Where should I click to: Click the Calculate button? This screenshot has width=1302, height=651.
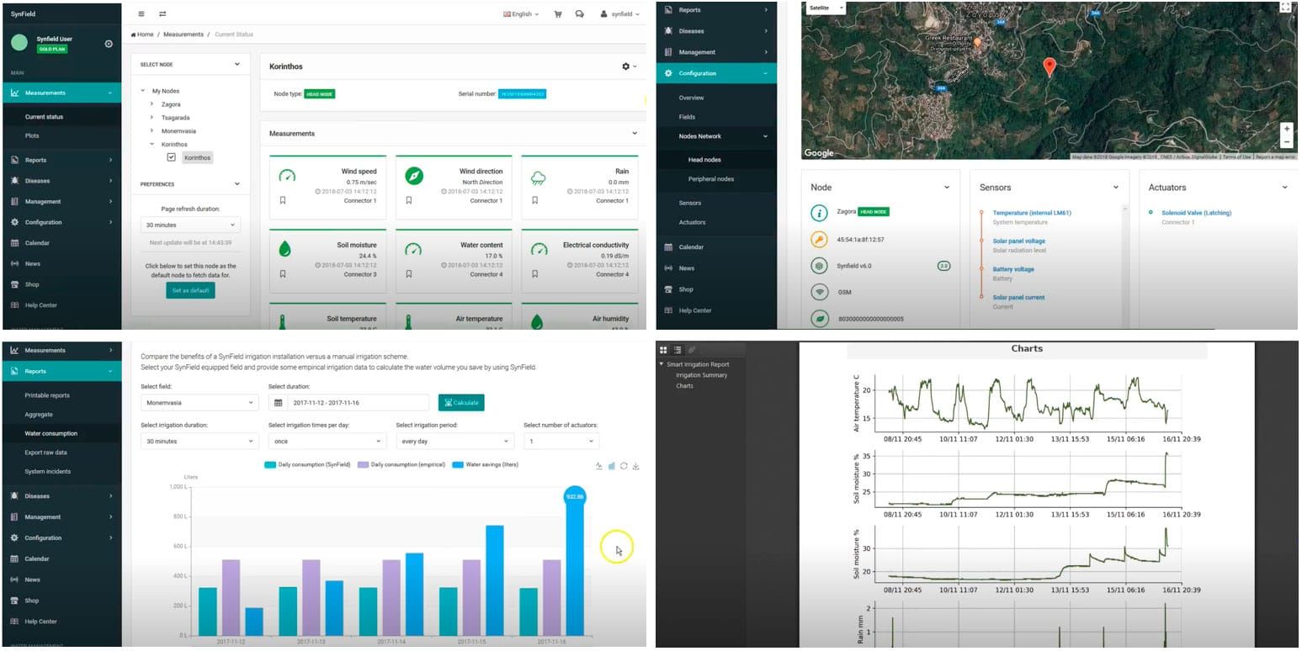click(461, 403)
